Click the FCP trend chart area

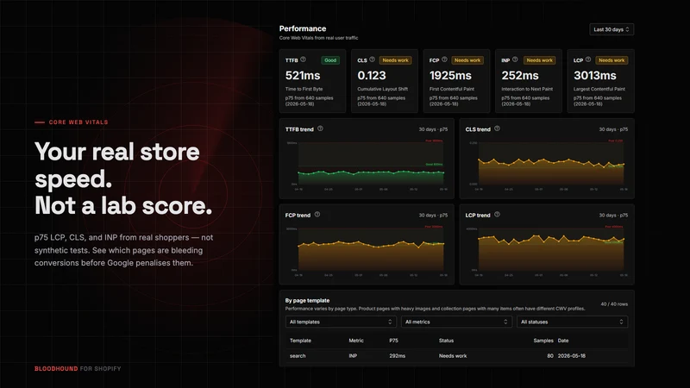coord(371,251)
